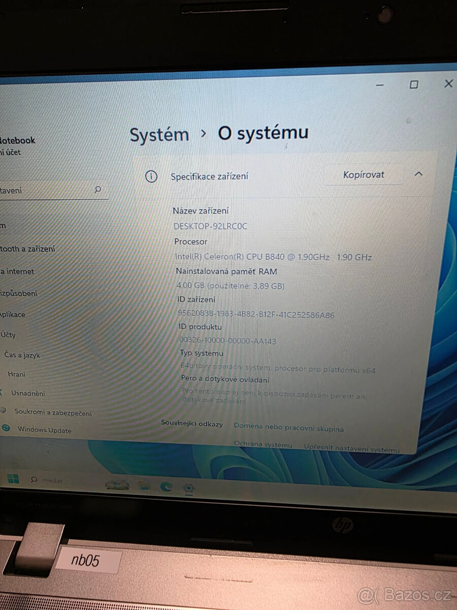Click the Kopírovat button

pyautogui.click(x=364, y=174)
